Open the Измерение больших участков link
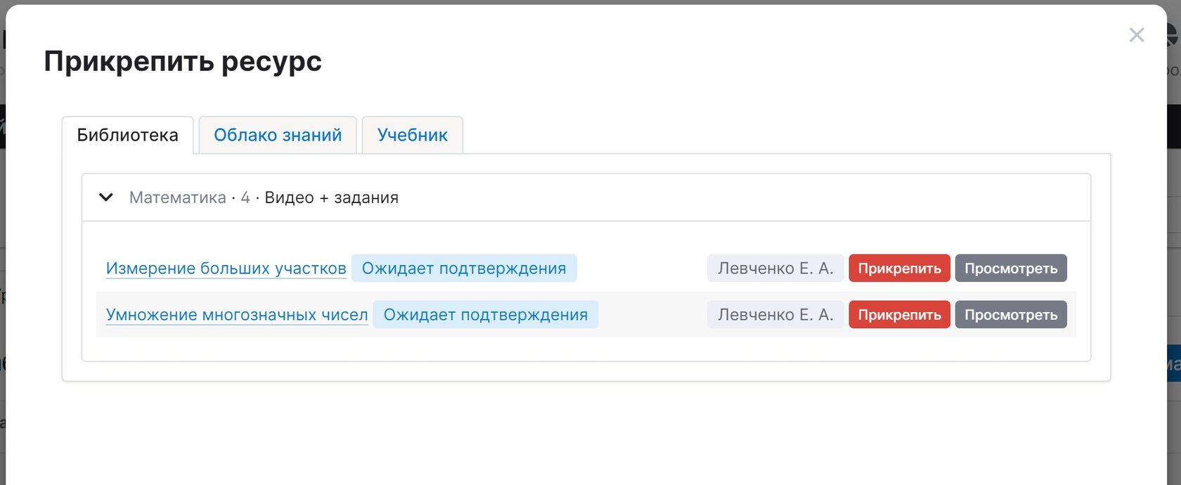Viewport: 1181px width, 485px height. point(226,269)
